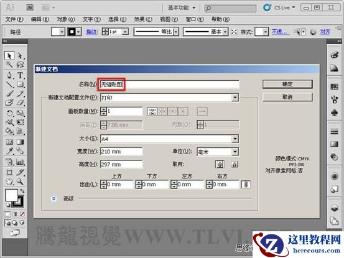Select the Zoom tool
Image resolution: width=344 pixels, height=258 pixels.
pyautogui.click(x=20, y=182)
